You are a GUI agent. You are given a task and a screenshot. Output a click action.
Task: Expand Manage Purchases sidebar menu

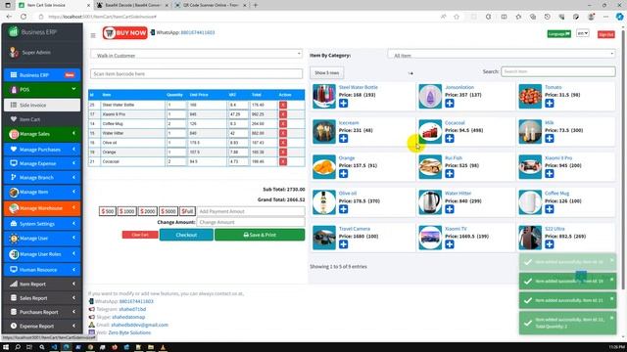[42, 150]
